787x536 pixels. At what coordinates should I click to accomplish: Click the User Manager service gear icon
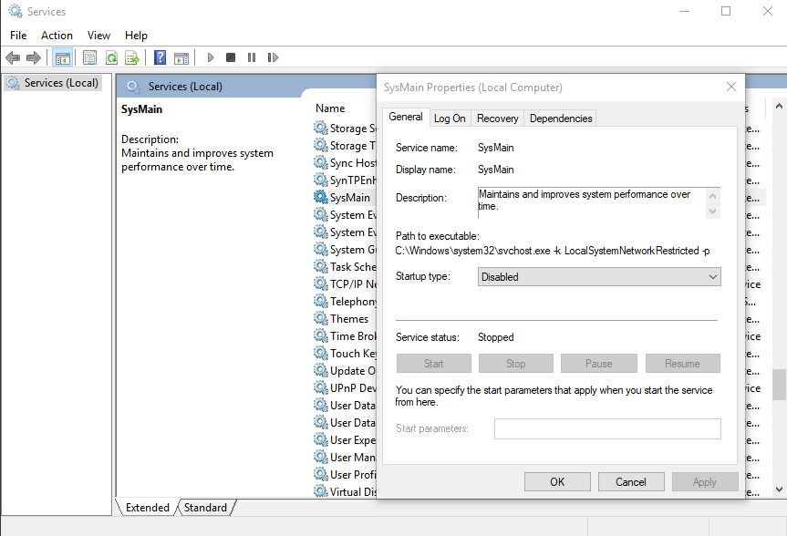pos(321,457)
